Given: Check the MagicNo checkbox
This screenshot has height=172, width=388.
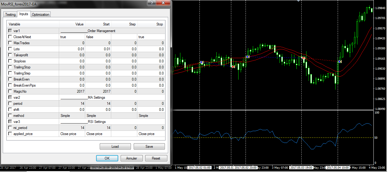Looking at the screenshot, I should coord(10,91).
